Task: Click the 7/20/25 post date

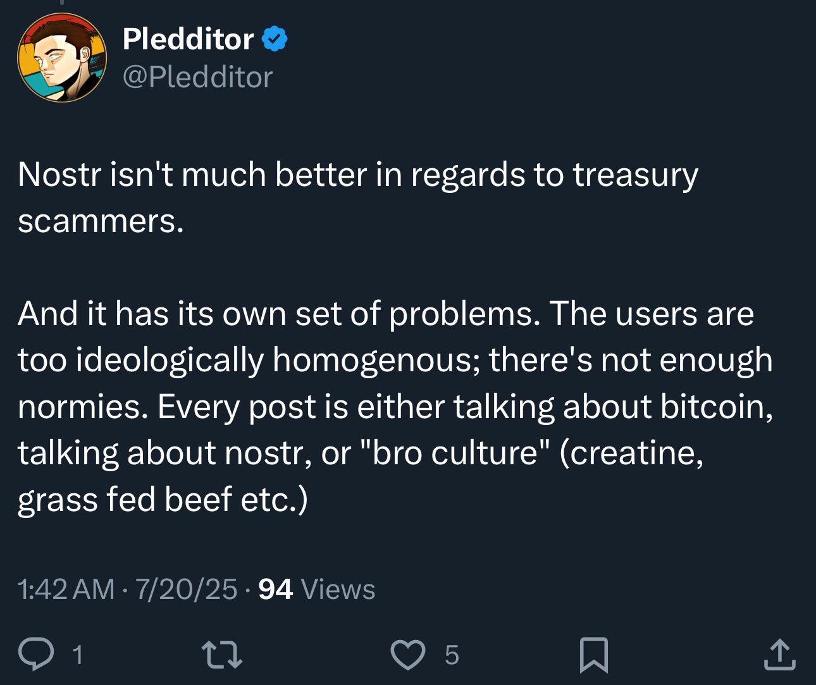Action: [186, 589]
